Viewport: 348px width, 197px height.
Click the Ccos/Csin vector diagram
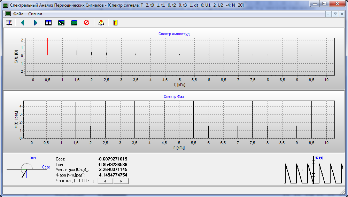pos(27,169)
